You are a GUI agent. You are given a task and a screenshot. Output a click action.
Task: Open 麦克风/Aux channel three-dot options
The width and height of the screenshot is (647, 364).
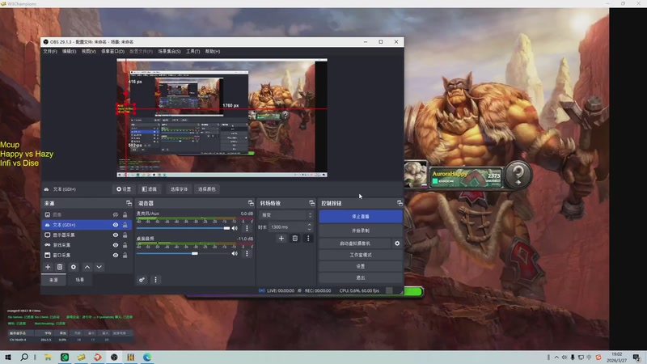click(x=247, y=228)
